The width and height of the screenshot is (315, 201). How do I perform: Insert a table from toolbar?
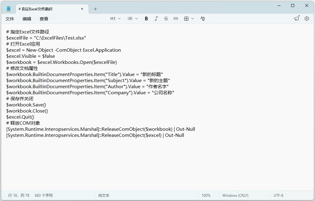pos(186,19)
